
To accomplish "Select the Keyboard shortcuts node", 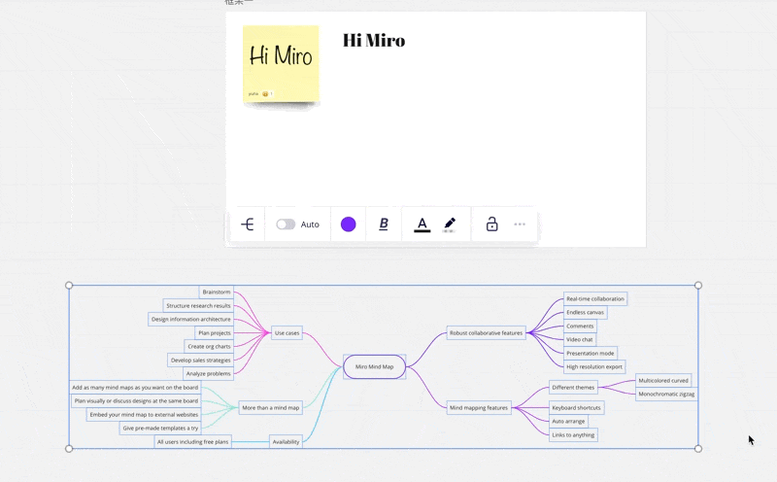I will pyautogui.click(x=576, y=407).
